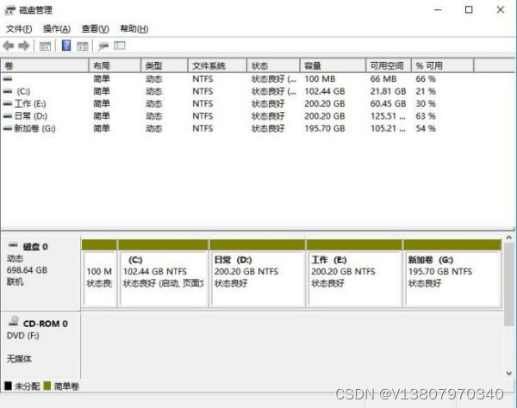Select the CD-ROM 0 drive icon
Viewport: 517px width, 408px height.
[x=14, y=321]
